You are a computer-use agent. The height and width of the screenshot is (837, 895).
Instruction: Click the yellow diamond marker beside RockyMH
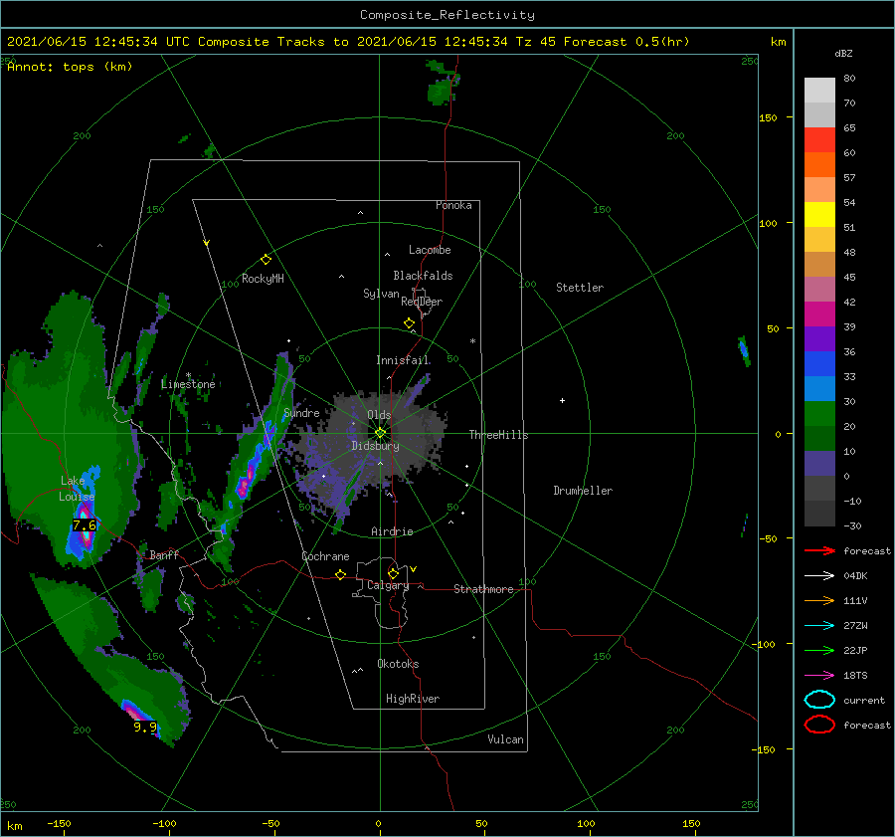266,260
